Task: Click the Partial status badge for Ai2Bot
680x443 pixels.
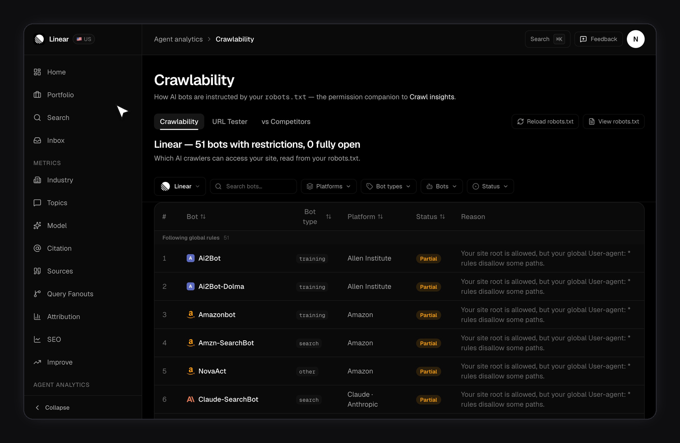Action: coord(428,259)
